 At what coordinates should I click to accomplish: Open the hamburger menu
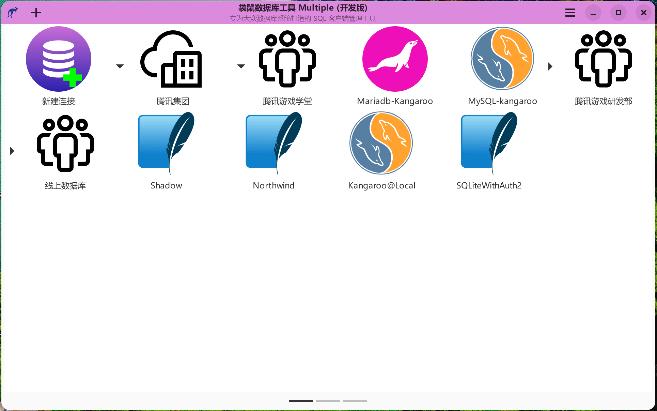[x=570, y=13]
